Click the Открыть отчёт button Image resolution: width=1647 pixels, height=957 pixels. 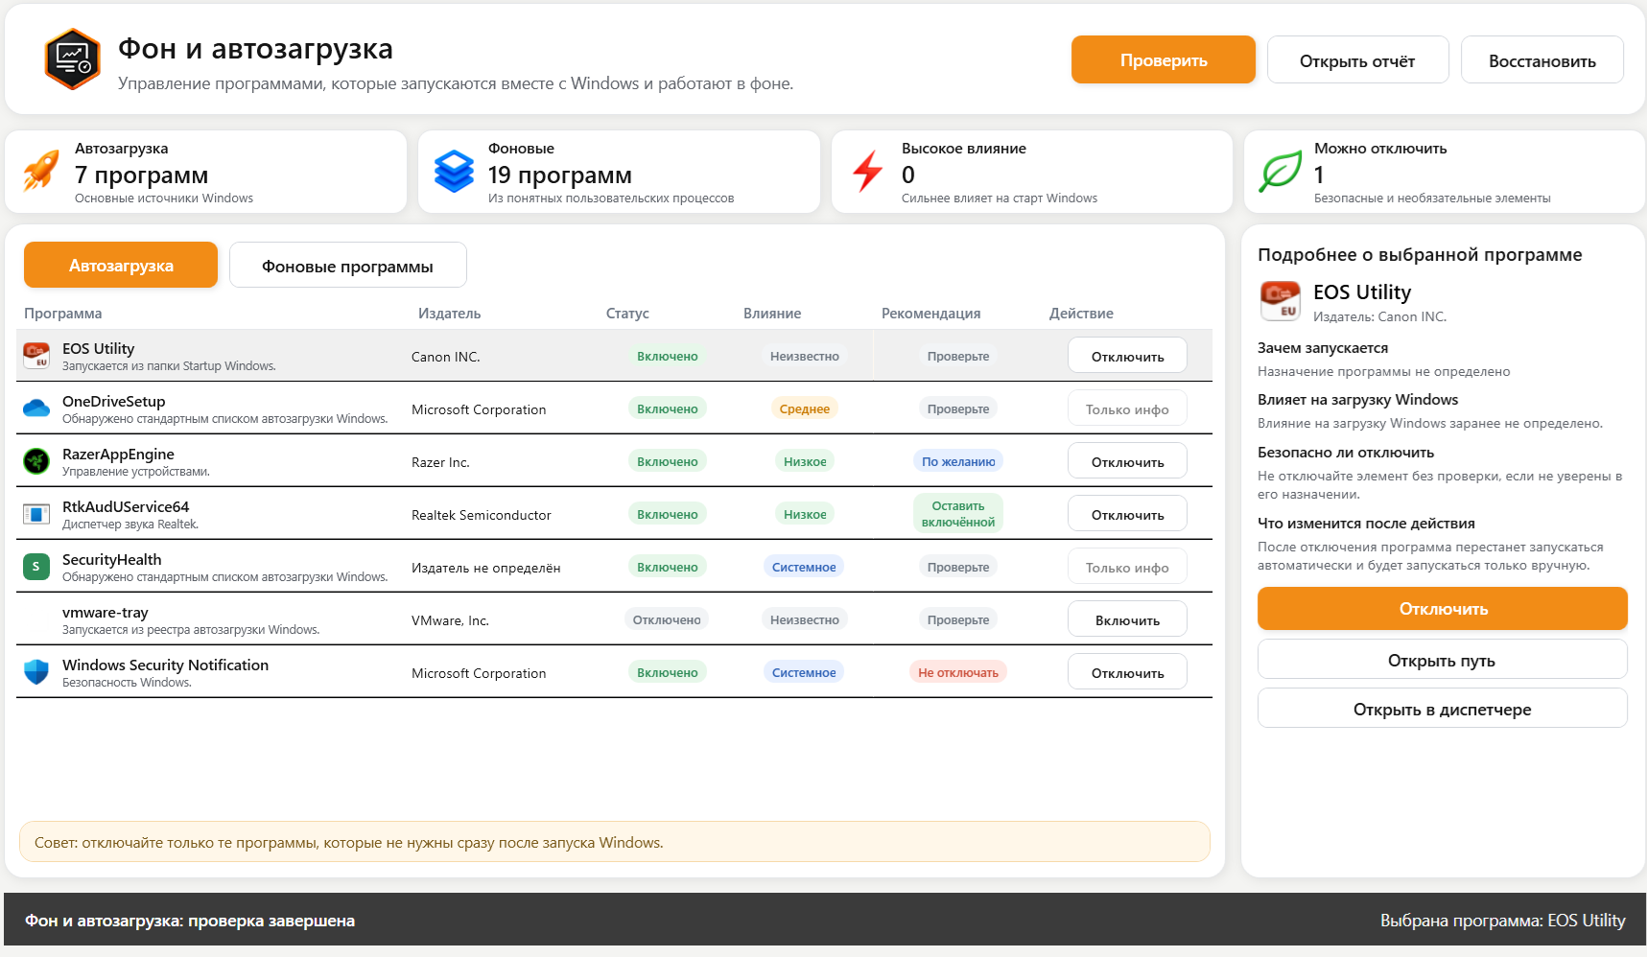1357,59
